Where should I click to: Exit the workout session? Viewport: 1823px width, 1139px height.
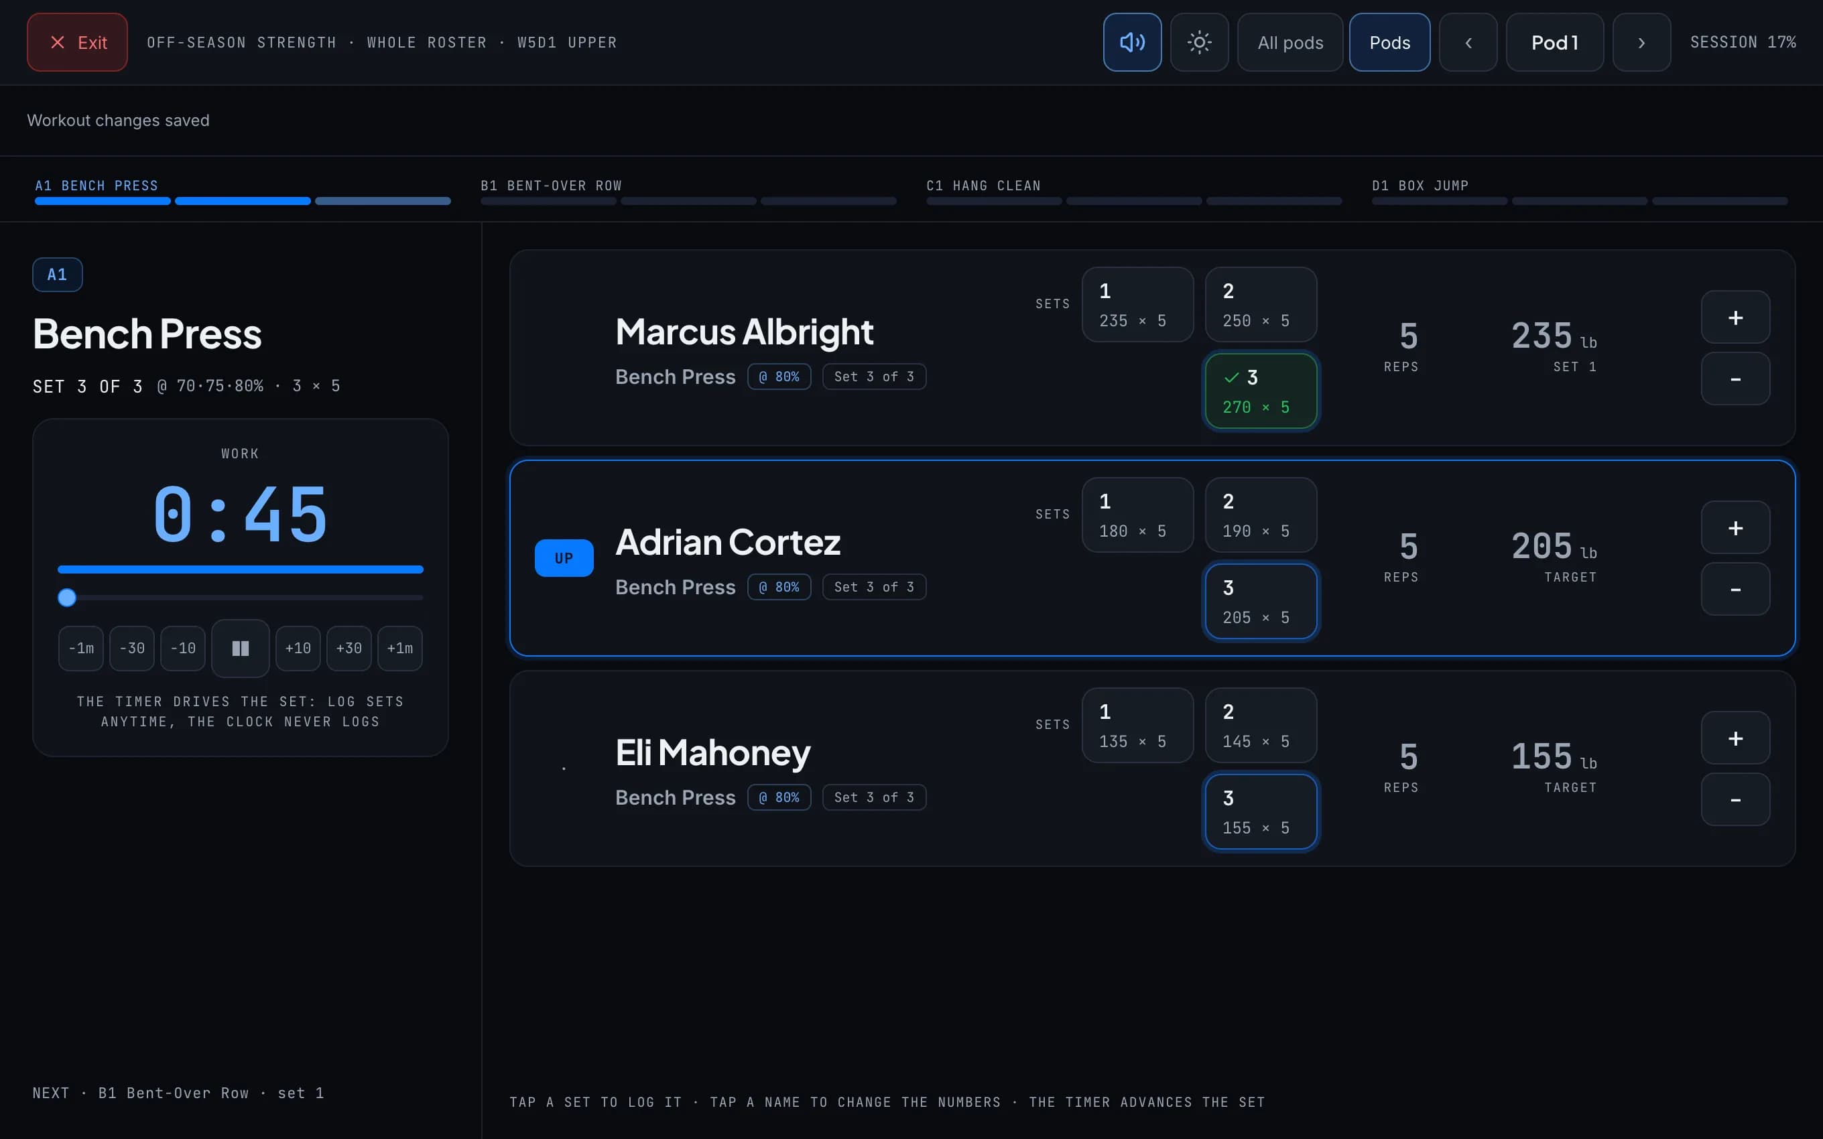click(x=78, y=42)
